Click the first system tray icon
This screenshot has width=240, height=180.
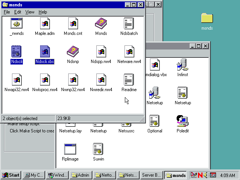pos(194,175)
